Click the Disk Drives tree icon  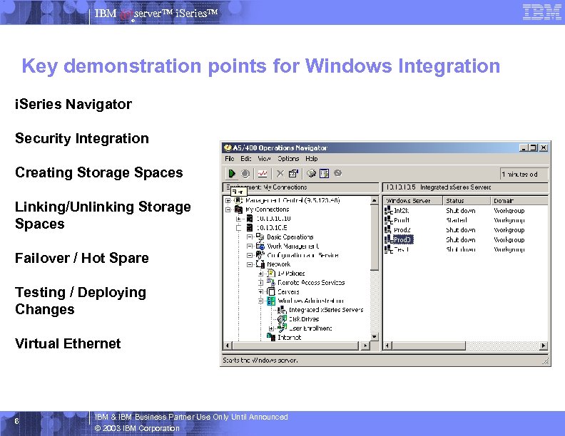coord(282,318)
